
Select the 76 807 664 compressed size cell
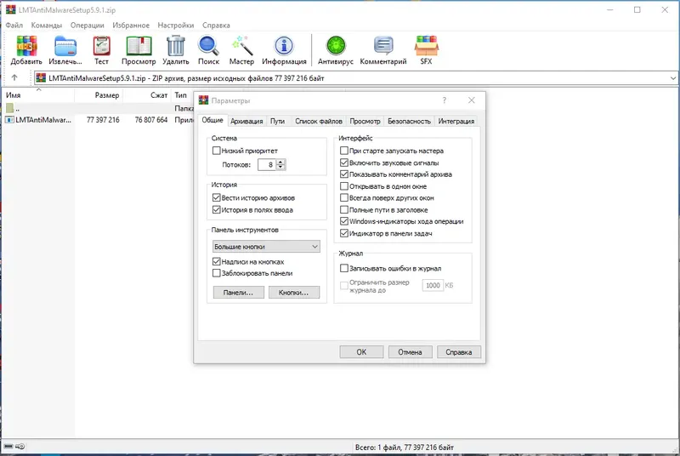[151, 120]
